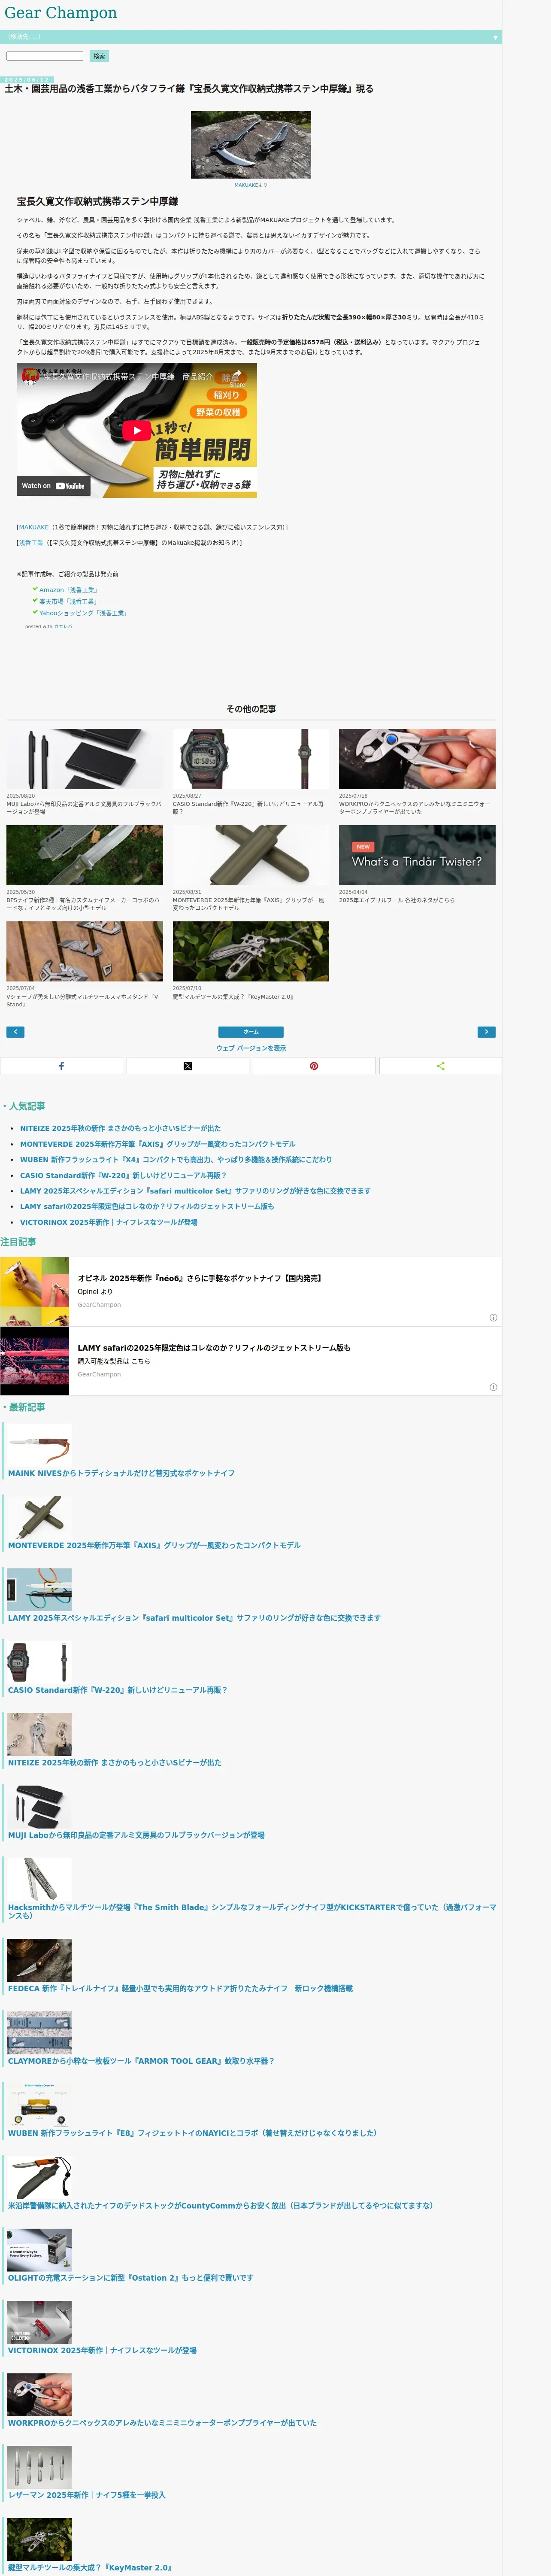Open the green generic share icon
Viewport: 551px width, 2576px height.
(x=440, y=1066)
